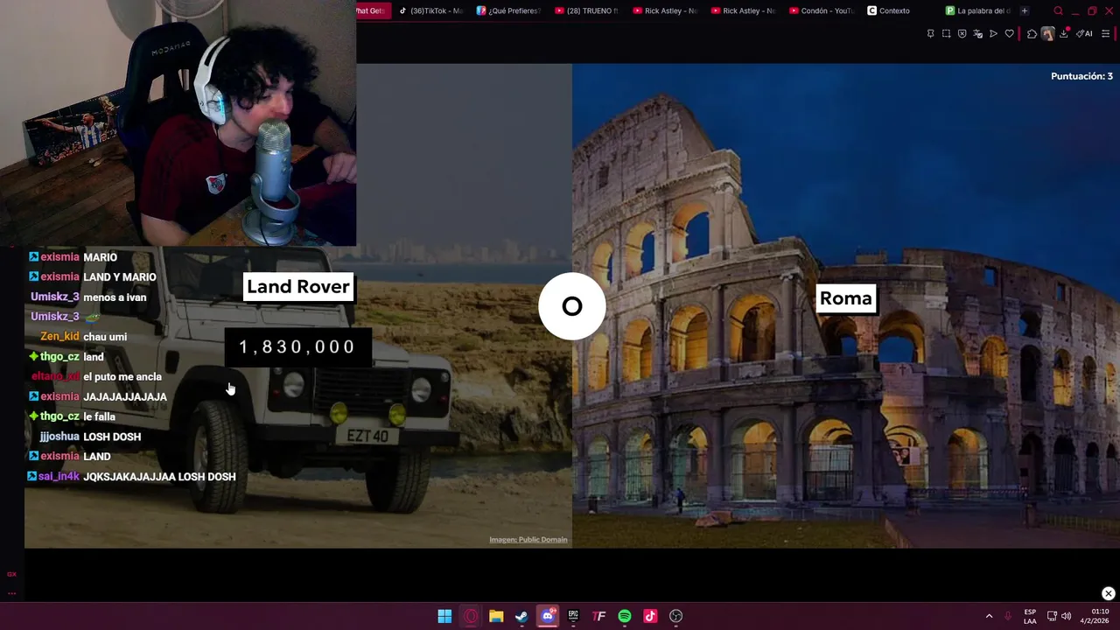Add page to bookmarks with heart icon
Viewport: 1120px width, 630px height.
pos(1009,33)
